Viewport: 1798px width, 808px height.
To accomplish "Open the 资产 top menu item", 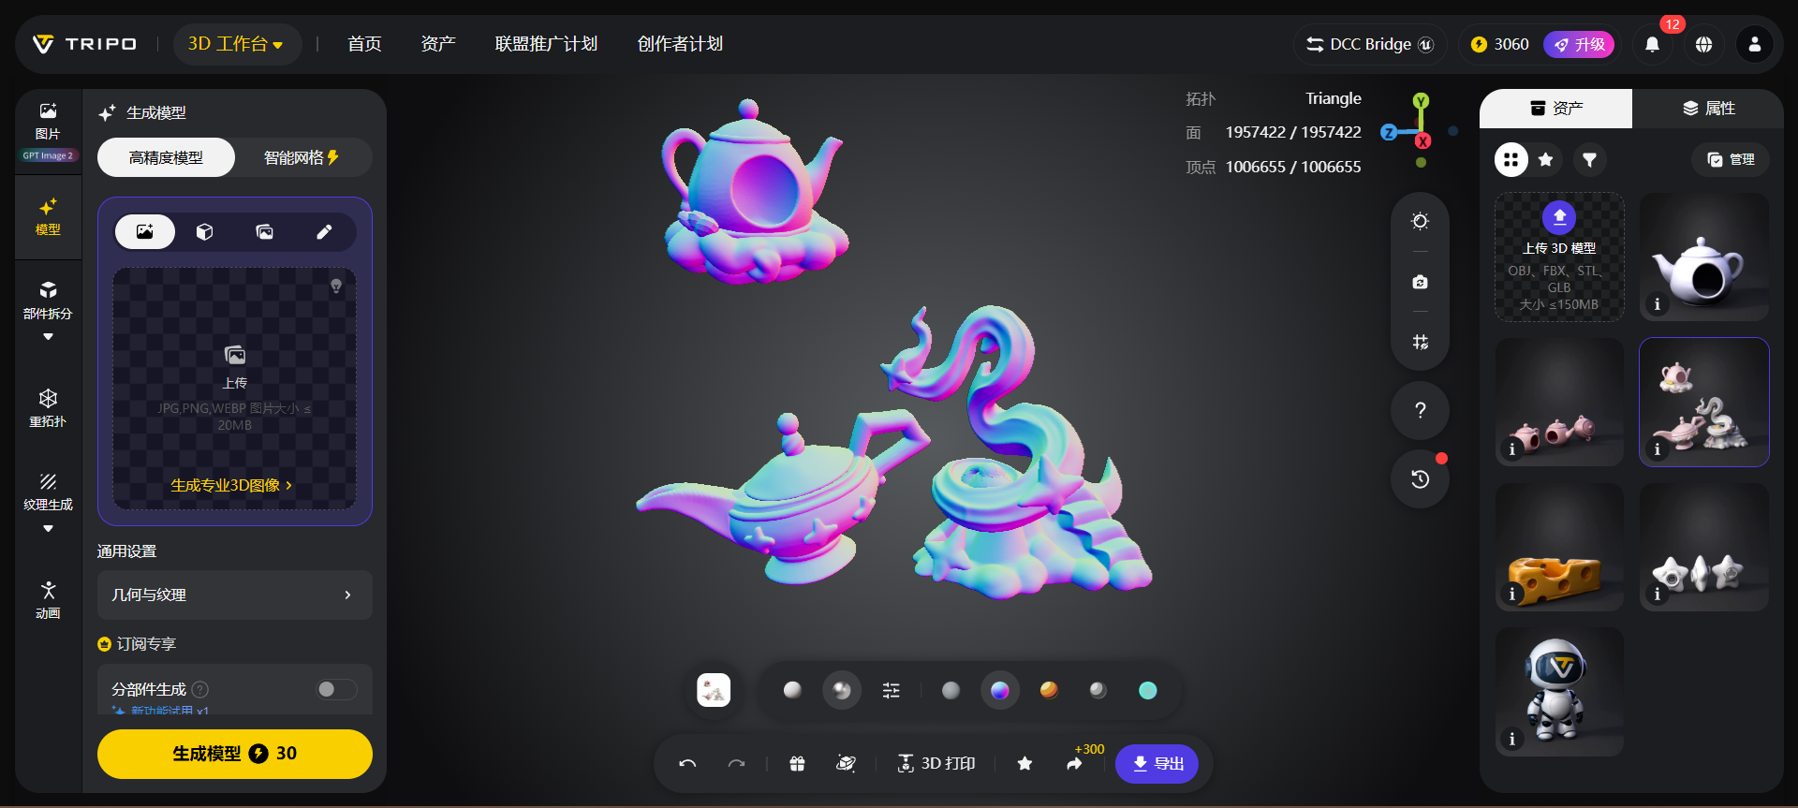I will (x=438, y=44).
